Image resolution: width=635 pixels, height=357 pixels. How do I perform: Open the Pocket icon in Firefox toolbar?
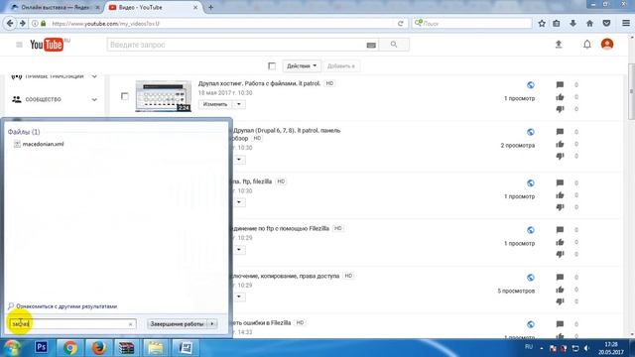click(x=606, y=24)
